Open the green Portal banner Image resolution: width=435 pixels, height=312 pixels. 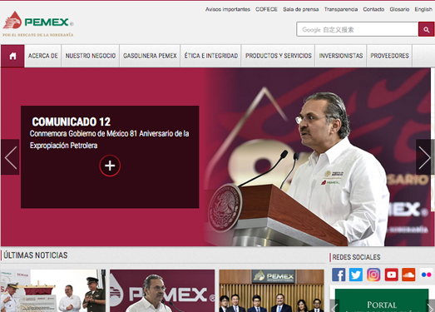coord(382,300)
